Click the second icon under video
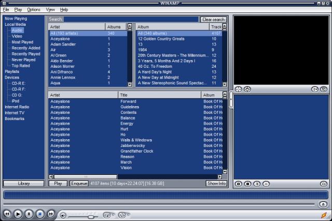This screenshot has height=221, width=332. 247,90
